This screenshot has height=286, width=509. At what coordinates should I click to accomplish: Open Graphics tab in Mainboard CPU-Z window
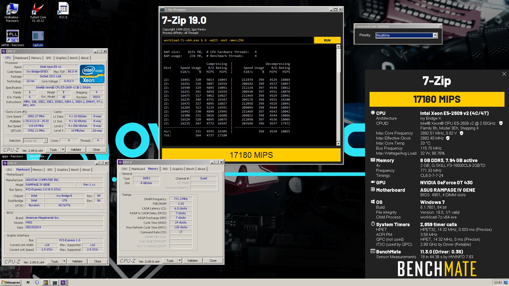point(63,170)
